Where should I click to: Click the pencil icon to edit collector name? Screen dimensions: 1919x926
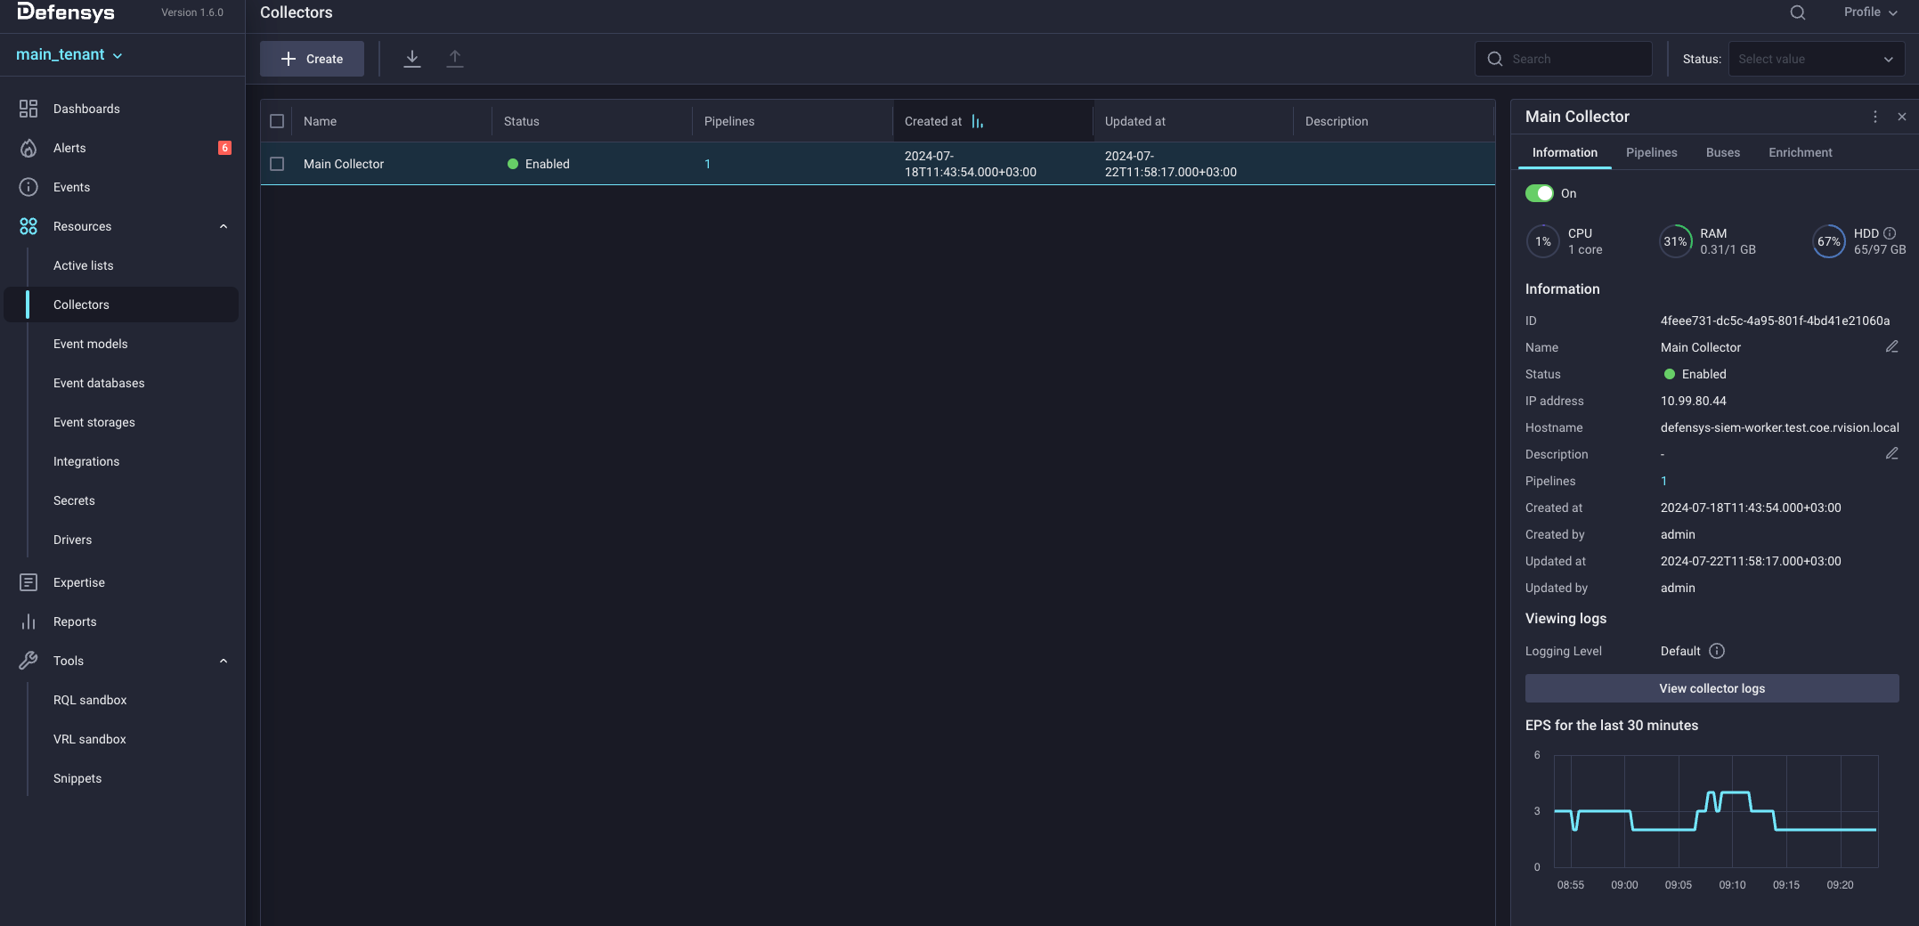pos(1891,347)
